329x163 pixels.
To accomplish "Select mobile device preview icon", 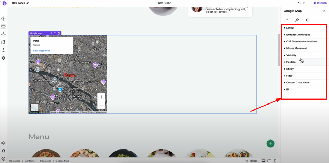I will [275, 161].
